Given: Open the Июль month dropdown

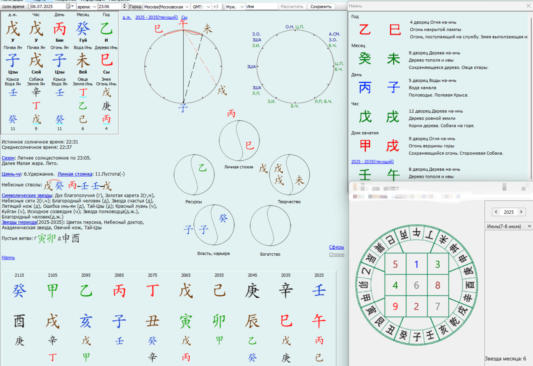Looking at the screenshot, I should point(529,226).
